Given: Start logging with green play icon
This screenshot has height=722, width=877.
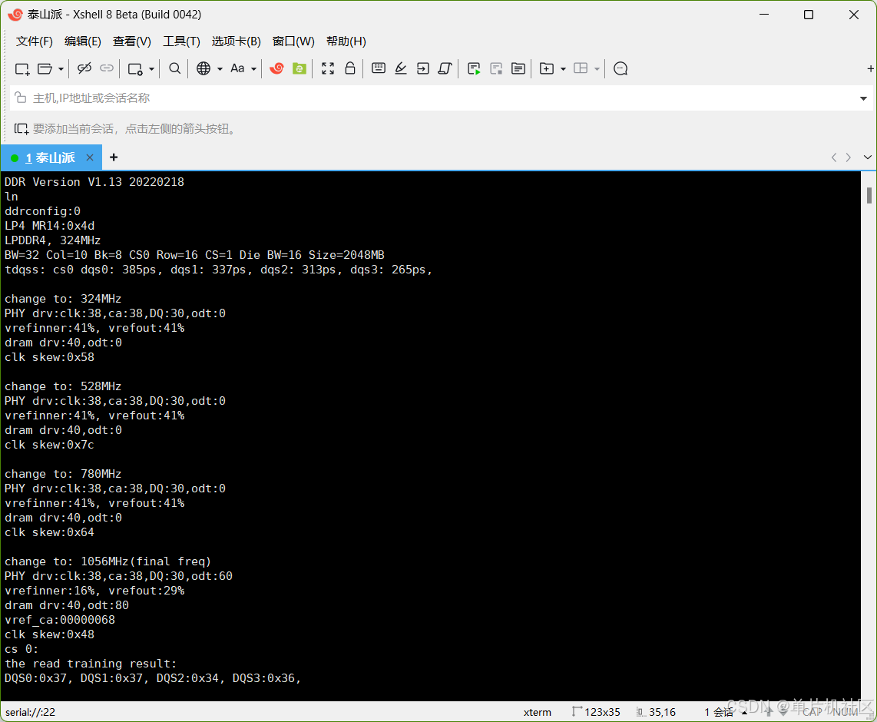Looking at the screenshot, I should click(x=475, y=69).
